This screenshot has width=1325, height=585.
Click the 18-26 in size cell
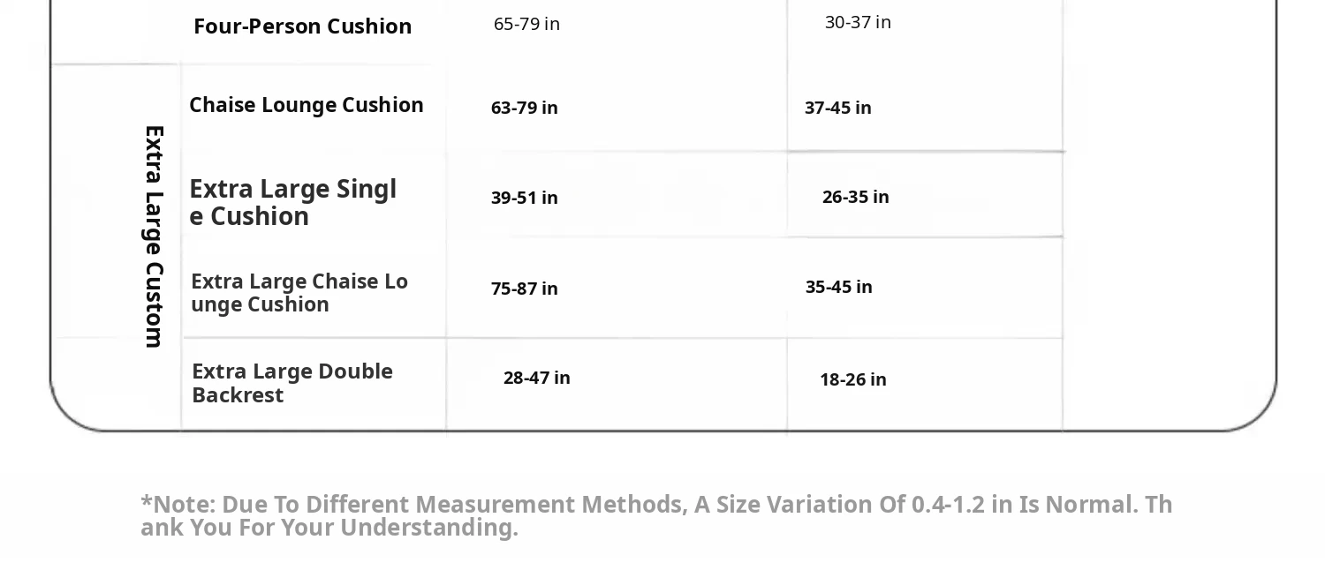click(853, 379)
